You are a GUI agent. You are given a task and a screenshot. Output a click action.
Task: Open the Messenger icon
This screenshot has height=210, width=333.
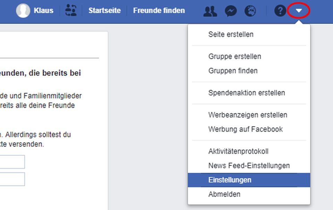coord(231,11)
